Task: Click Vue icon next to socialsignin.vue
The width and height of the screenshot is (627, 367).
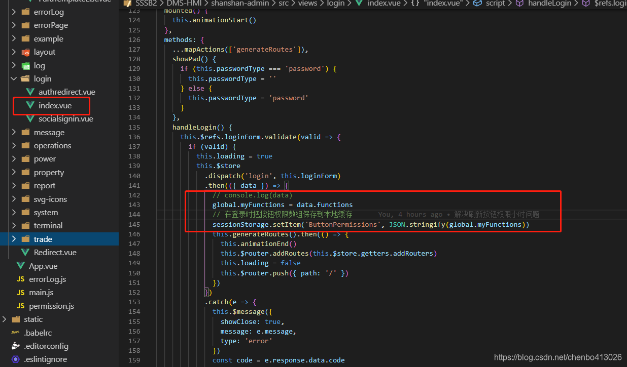Action: coord(30,119)
